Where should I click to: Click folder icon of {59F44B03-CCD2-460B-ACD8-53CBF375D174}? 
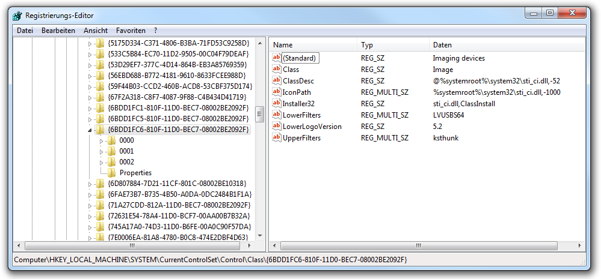(x=100, y=86)
